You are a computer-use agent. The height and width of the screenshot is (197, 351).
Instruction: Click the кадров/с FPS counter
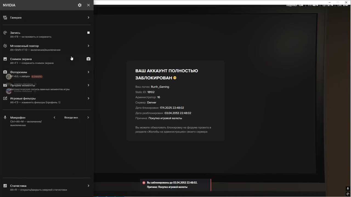click(295, 5)
